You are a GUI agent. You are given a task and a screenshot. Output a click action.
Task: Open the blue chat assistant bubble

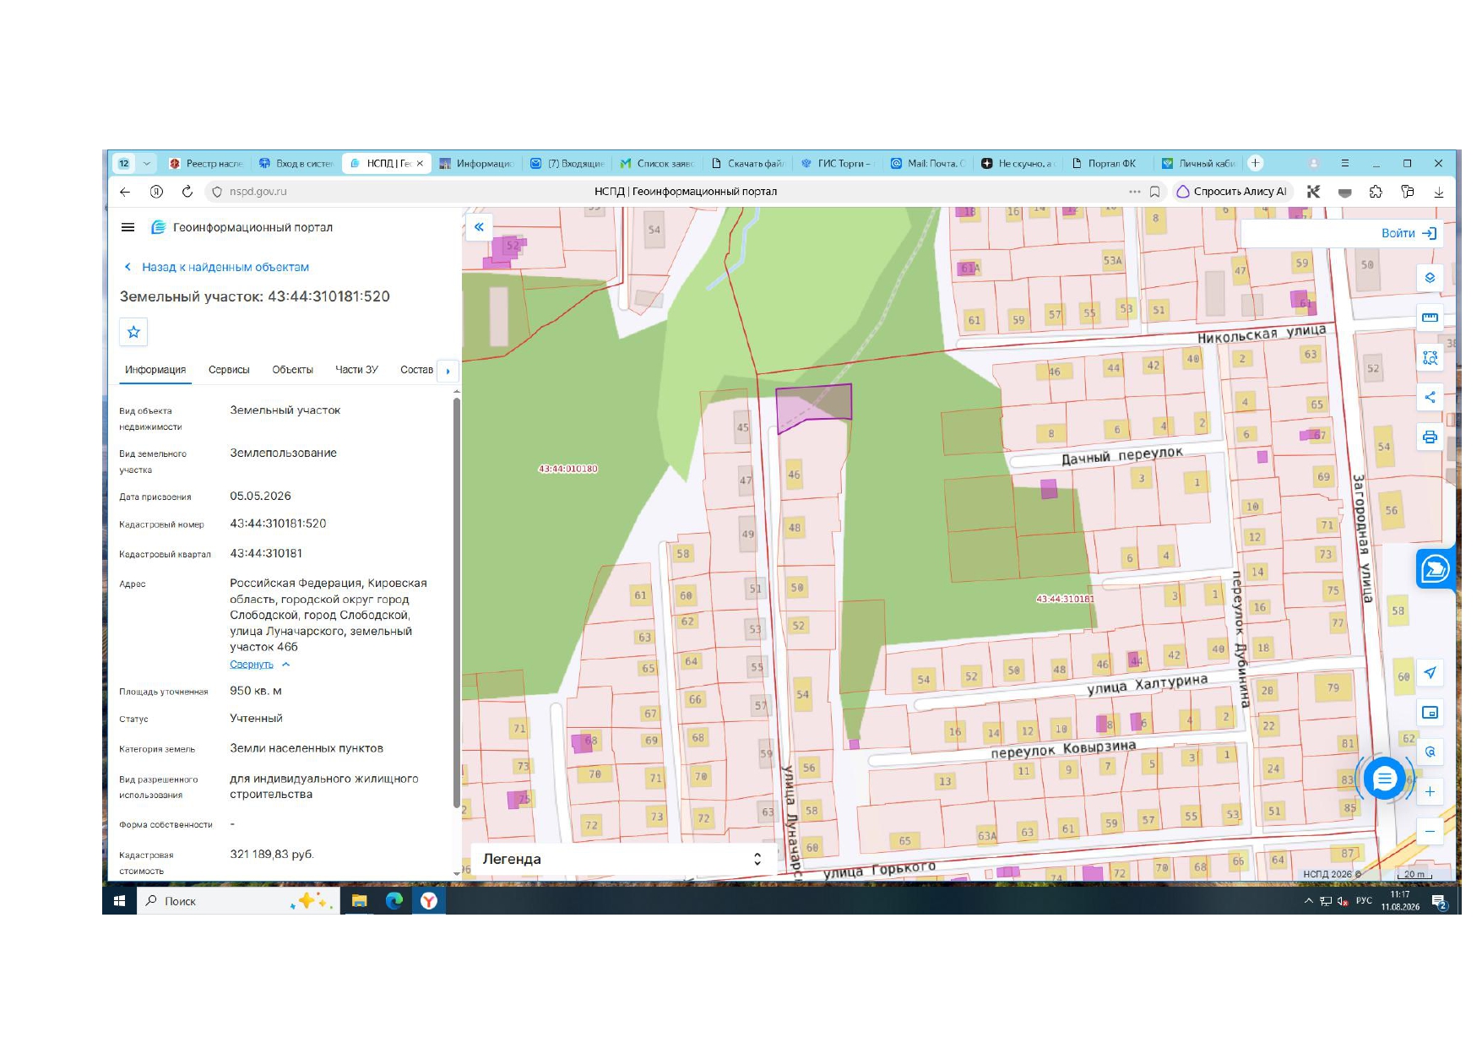coord(1384,779)
